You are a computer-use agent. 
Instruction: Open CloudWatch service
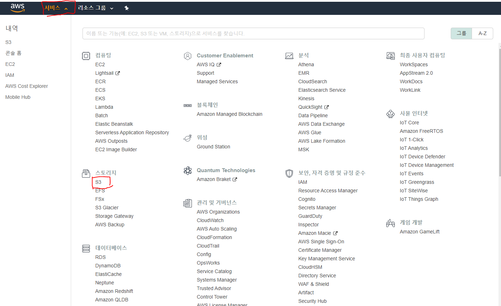(x=210, y=220)
